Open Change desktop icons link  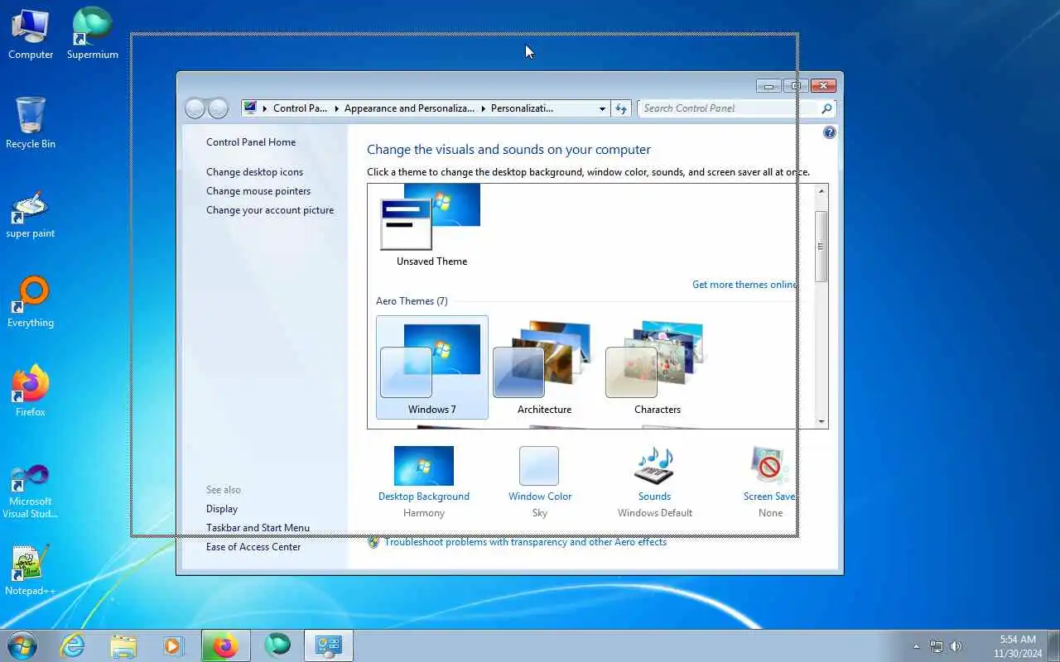coord(254,172)
